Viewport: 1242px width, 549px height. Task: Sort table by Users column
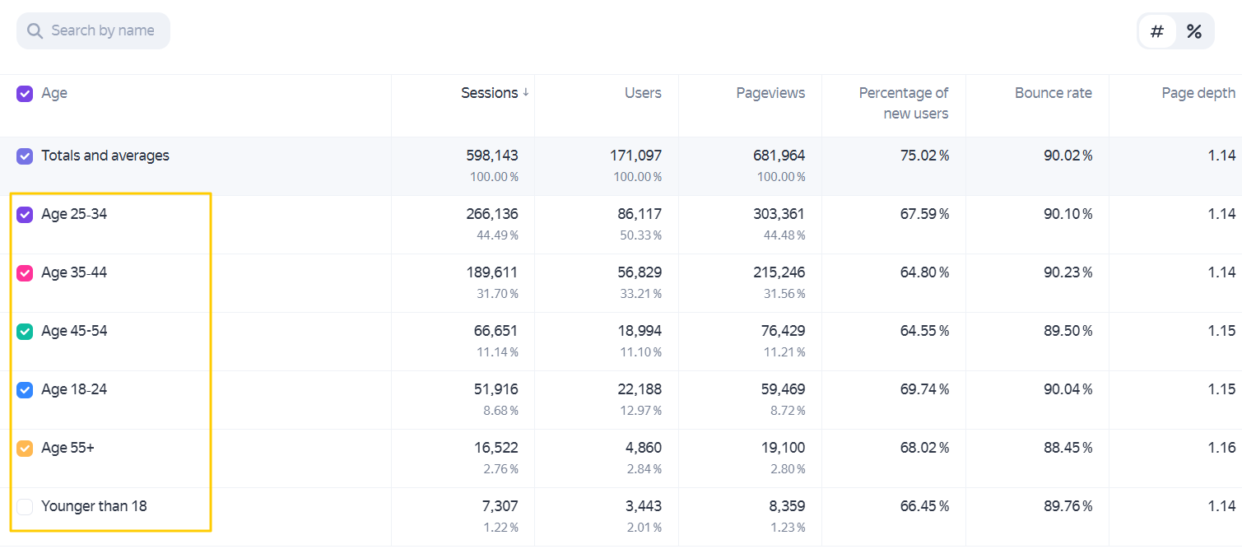643,93
